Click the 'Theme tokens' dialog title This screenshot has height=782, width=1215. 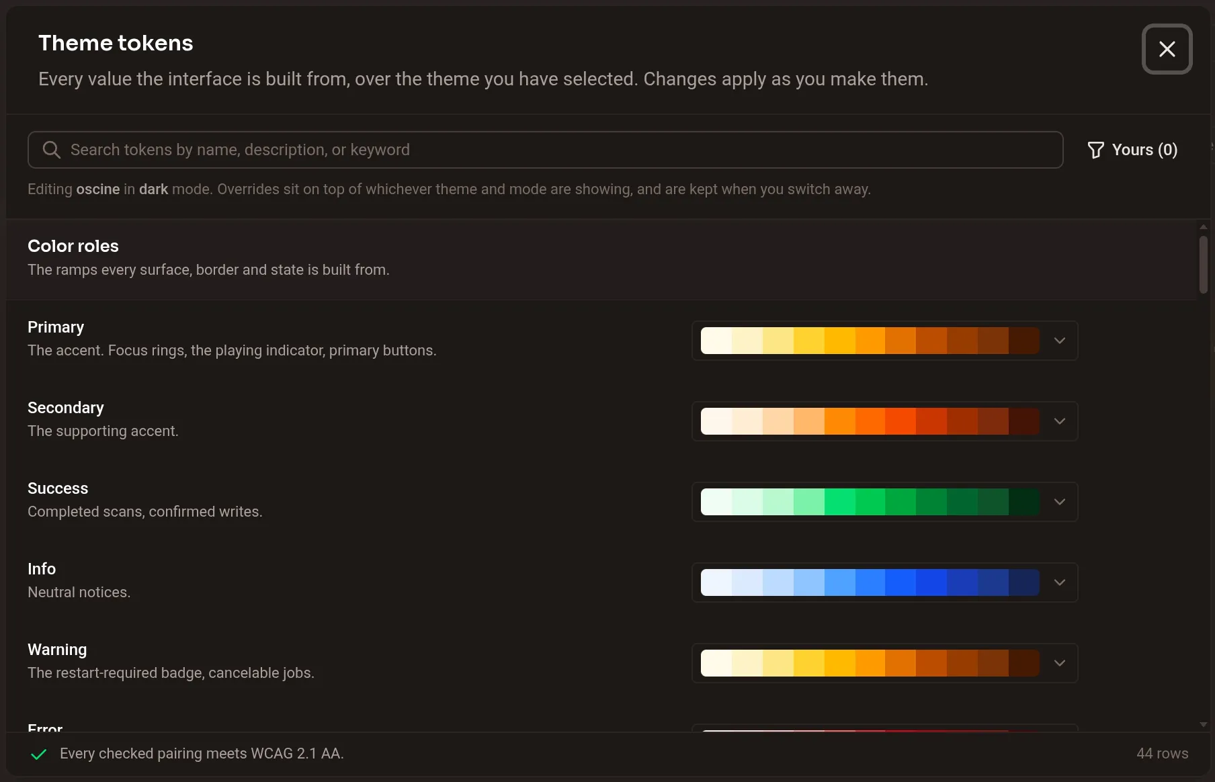point(116,43)
